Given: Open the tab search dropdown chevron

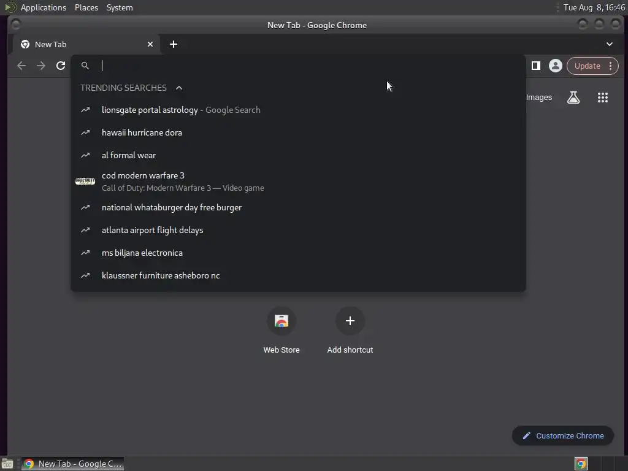Looking at the screenshot, I should [x=610, y=44].
